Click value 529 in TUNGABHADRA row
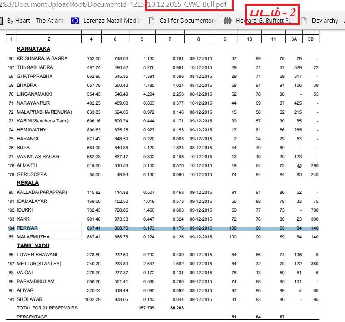 pyautogui.click(x=298, y=67)
